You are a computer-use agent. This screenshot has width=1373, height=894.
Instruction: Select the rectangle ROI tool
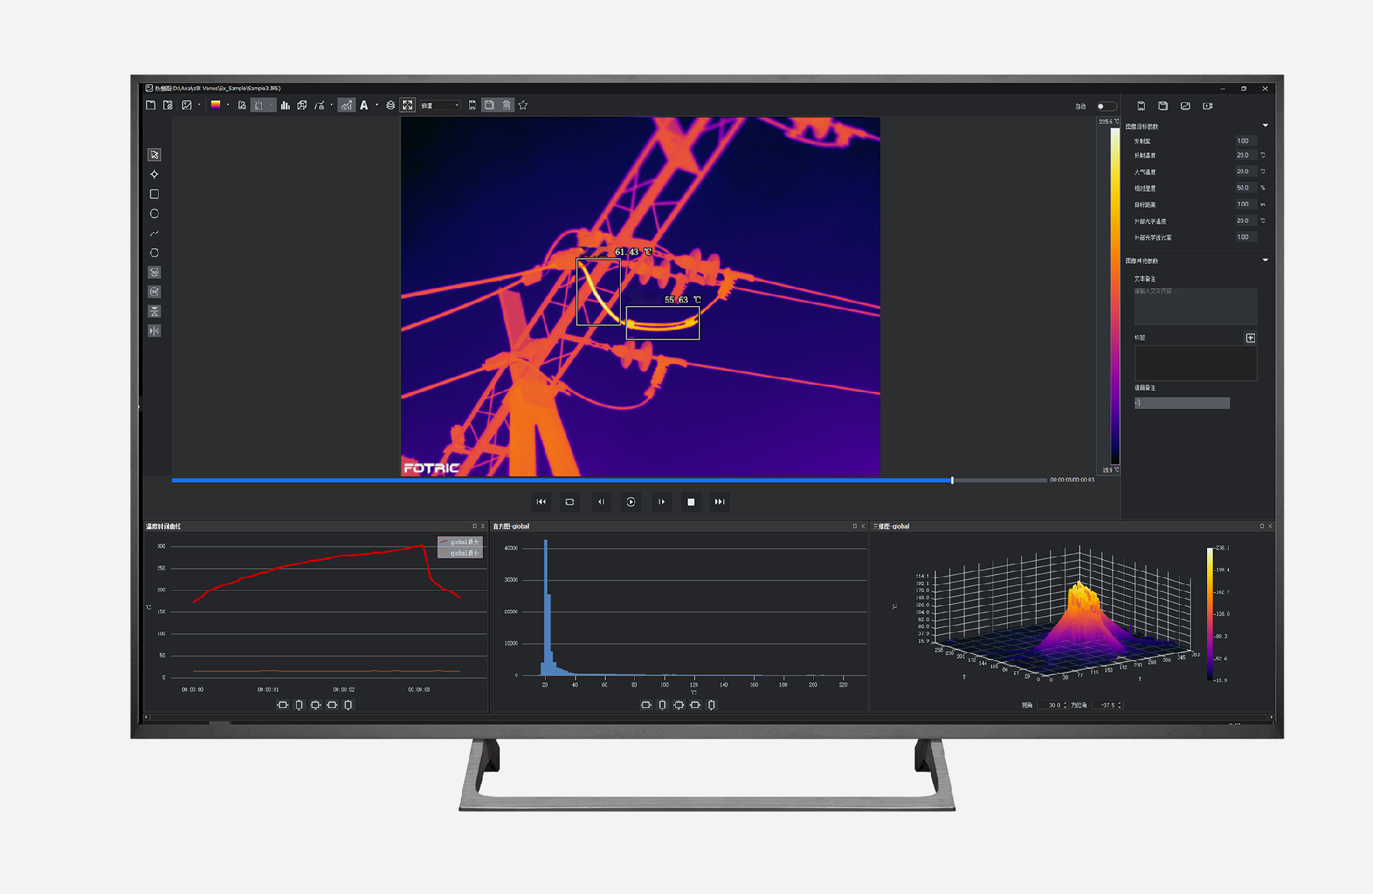pos(154,194)
